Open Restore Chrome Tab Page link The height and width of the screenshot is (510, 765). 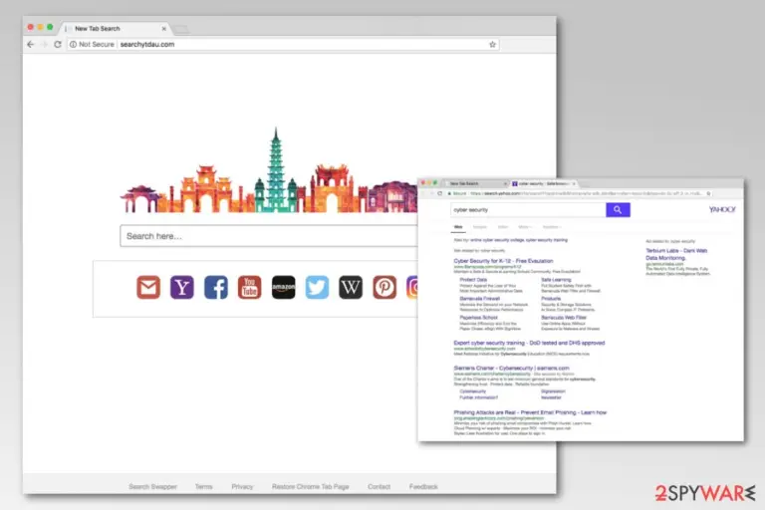pos(311,486)
